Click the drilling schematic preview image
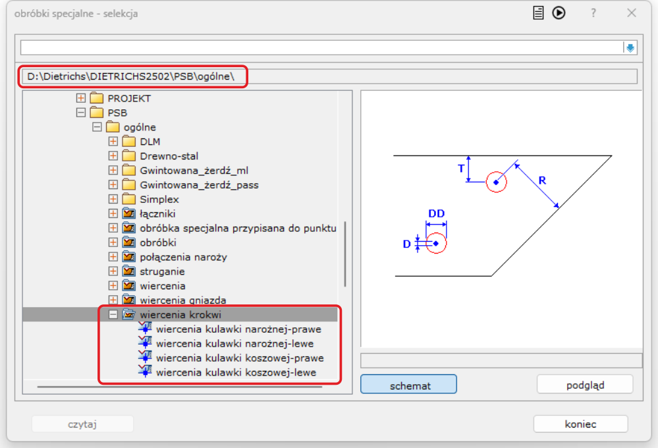This screenshot has width=658, height=448. pyautogui.click(x=501, y=218)
